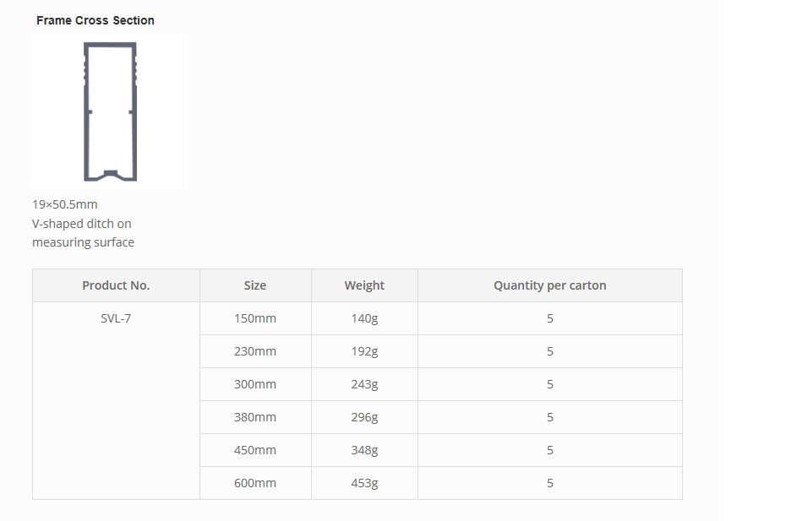Select the SVL-7 product cell
Screen dimensions: 786x521
tap(116, 318)
